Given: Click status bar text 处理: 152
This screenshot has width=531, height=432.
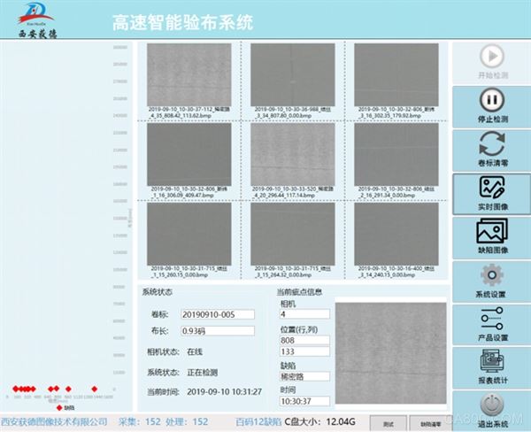Looking at the screenshot, I should (x=187, y=421).
